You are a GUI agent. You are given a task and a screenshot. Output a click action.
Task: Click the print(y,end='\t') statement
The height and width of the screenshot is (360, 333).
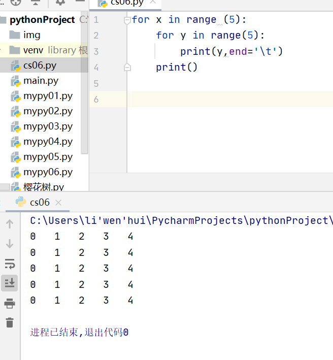coord(231,51)
